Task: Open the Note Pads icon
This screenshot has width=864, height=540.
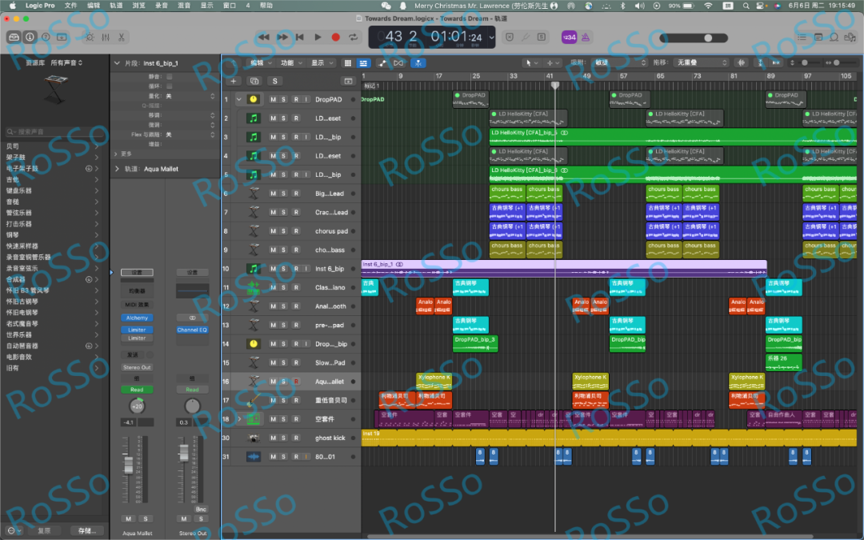Action: coord(818,37)
